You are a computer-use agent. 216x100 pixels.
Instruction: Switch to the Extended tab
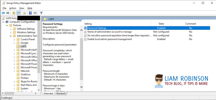(x=48, y=94)
